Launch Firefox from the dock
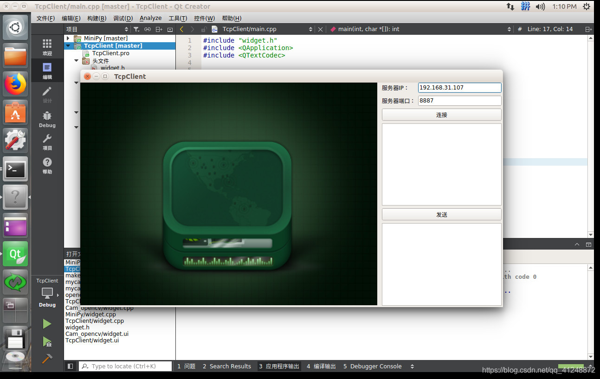 pos(15,84)
